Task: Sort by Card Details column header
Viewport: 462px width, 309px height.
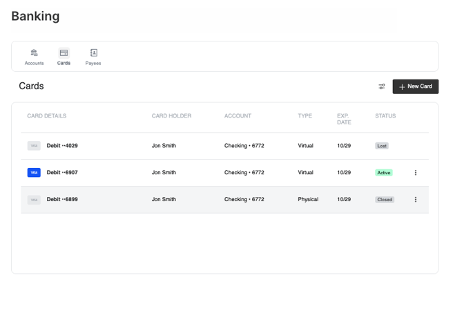Action: click(x=47, y=116)
